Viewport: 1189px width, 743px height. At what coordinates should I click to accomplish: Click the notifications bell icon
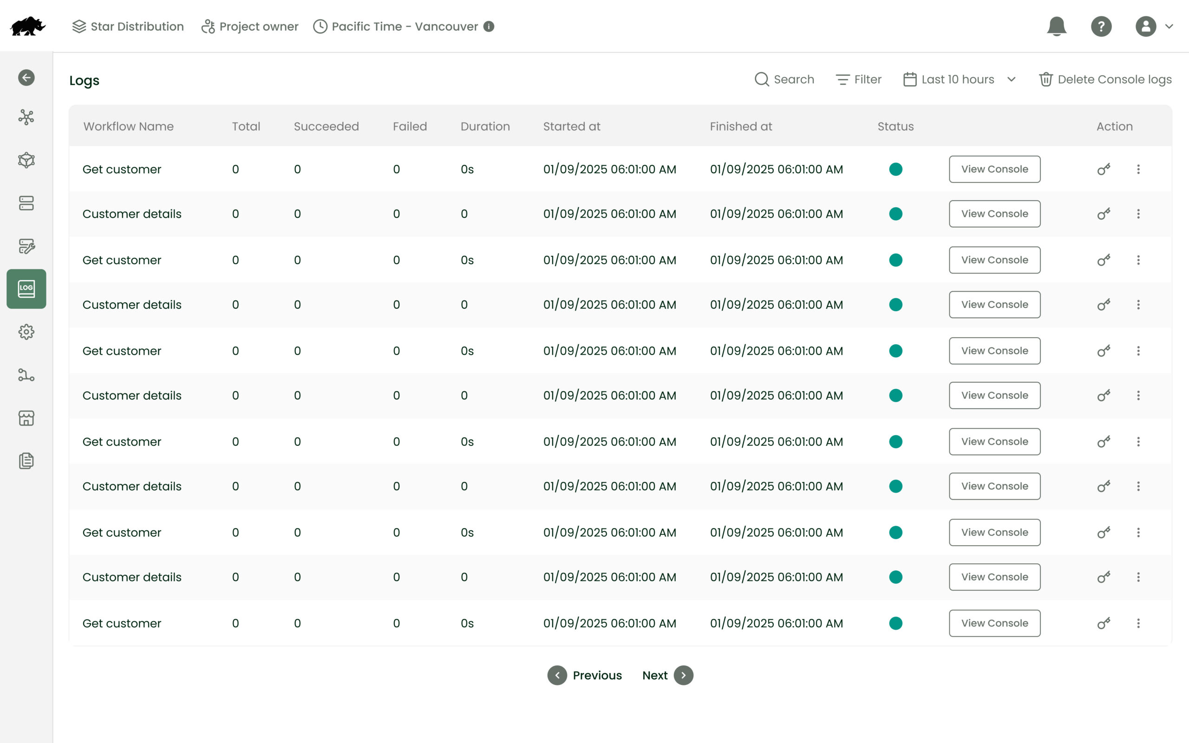1056,26
